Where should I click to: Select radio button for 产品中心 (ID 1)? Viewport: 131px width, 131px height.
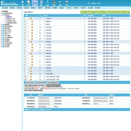coord(45,18)
